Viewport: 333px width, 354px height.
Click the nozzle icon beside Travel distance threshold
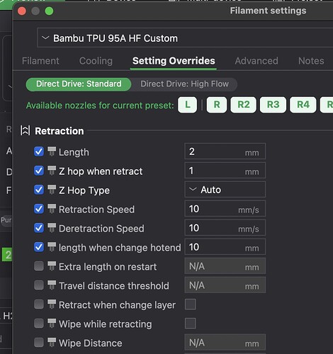(x=52, y=285)
